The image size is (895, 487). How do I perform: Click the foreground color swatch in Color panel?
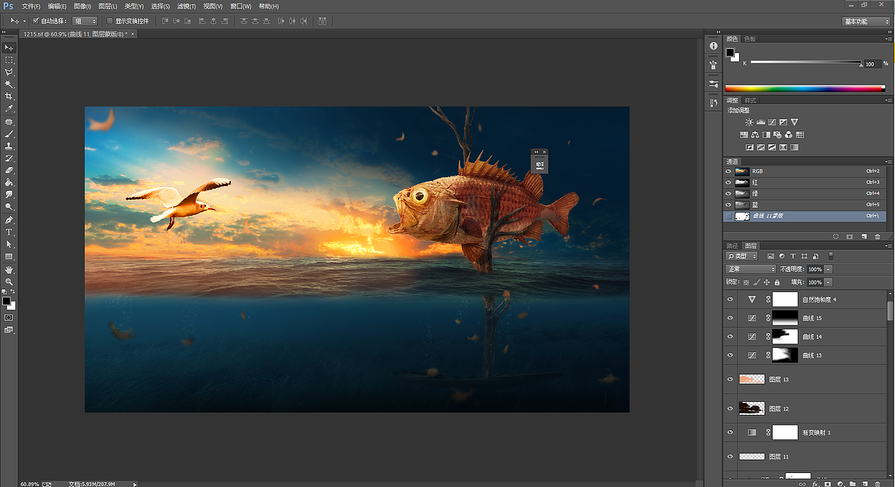(x=730, y=53)
